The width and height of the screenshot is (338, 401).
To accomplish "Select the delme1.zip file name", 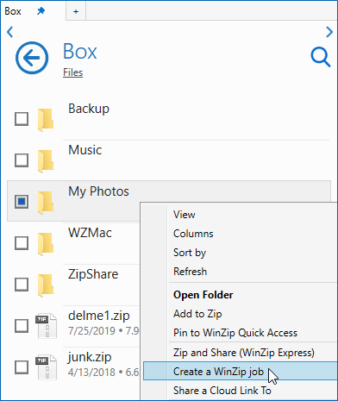I will [99, 316].
